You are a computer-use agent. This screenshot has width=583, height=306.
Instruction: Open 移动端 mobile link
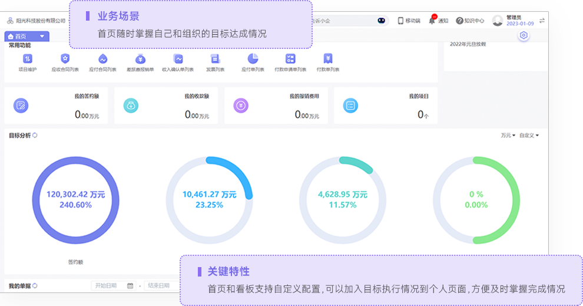pos(409,21)
